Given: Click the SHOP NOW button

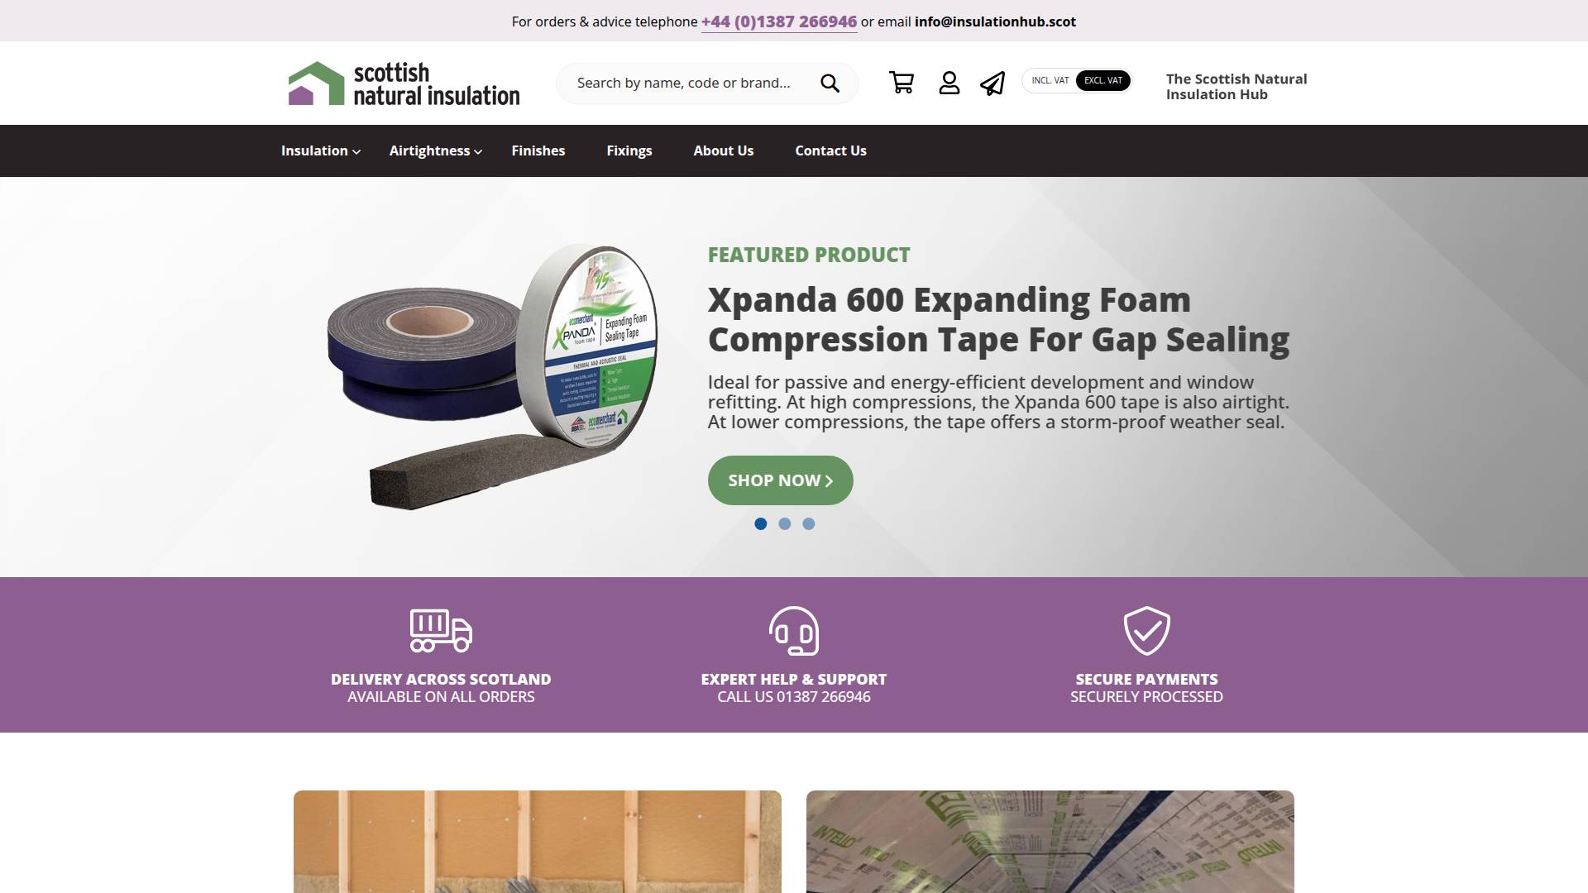Looking at the screenshot, I should [x=781, y=480].
